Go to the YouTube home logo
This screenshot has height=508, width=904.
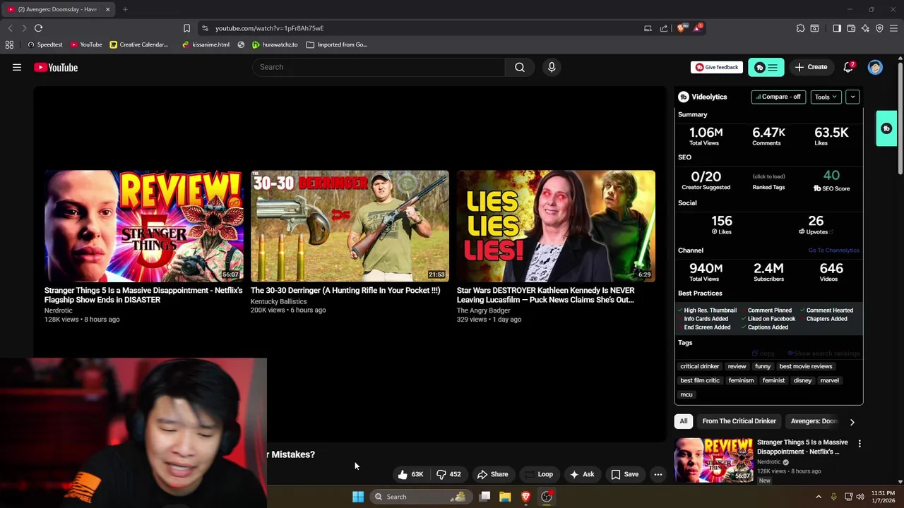pyautogui.click(x=56, y=67)
